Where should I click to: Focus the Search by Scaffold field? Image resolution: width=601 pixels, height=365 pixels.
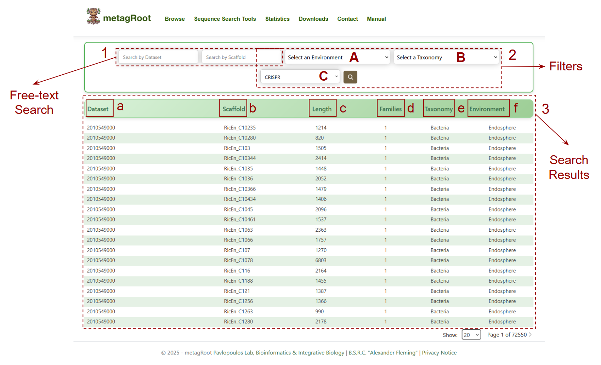click(x=242, y=57)
